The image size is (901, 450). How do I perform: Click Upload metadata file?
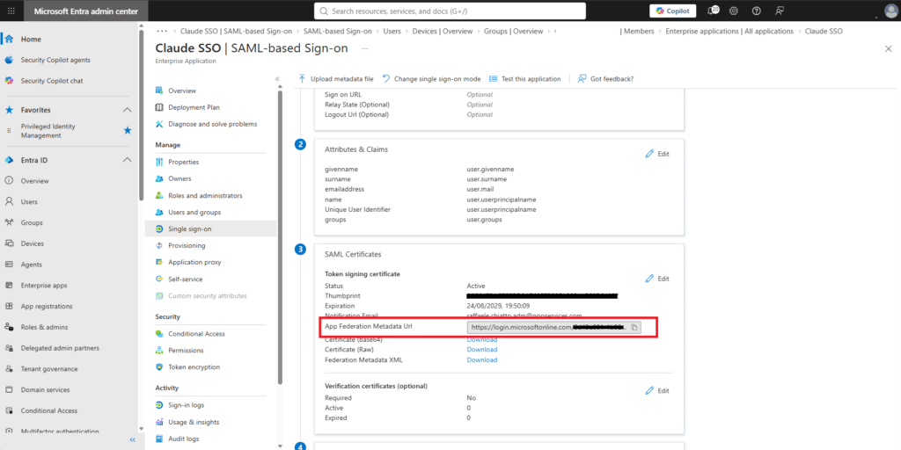tap(336, 78)
